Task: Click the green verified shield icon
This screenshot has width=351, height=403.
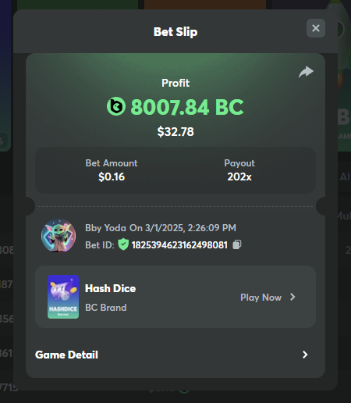Action: (123, 244)
